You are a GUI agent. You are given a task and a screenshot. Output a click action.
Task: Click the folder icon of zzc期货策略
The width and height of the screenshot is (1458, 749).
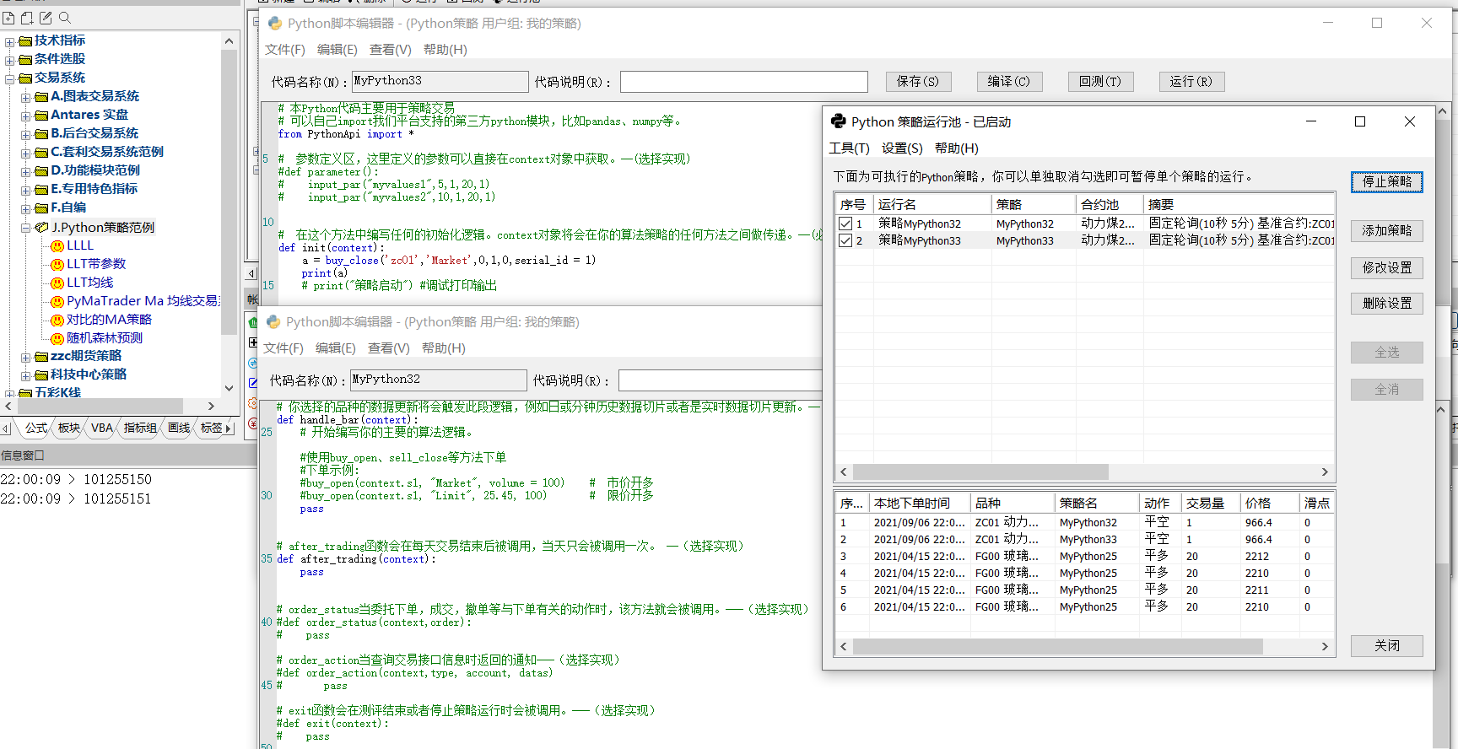[x=41, y=357]
